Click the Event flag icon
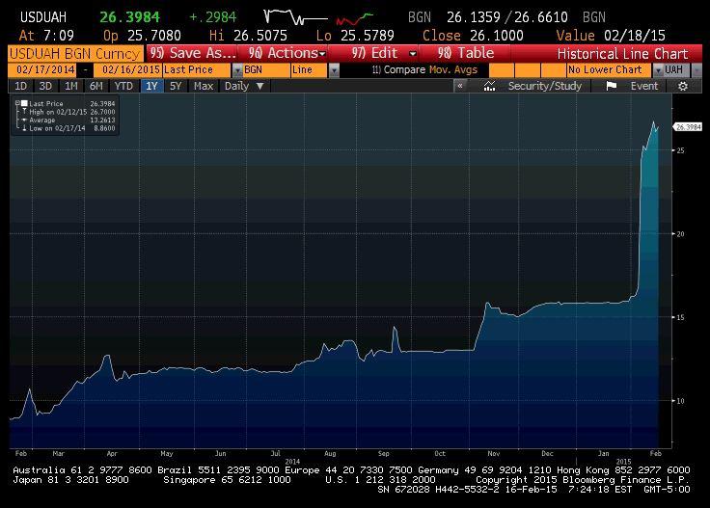 [x=612, y=86]
